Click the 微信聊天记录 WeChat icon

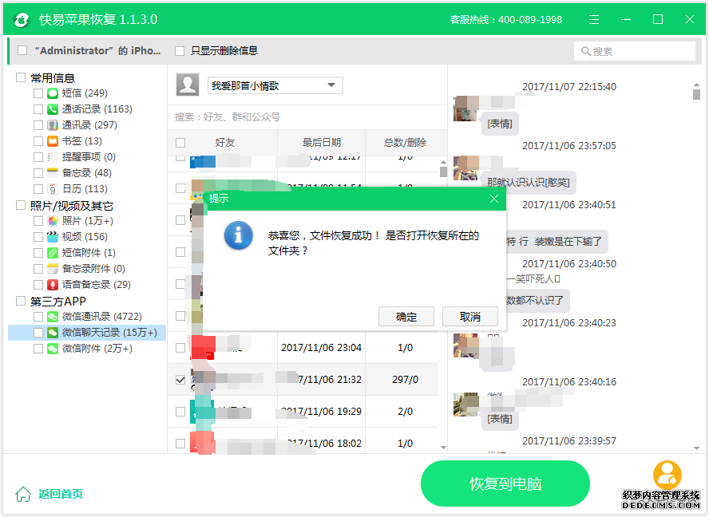[53, 333]
